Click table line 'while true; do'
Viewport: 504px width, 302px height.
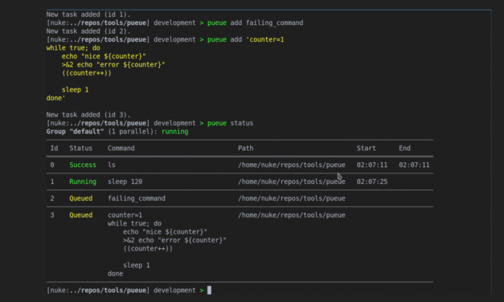(134, 223)
